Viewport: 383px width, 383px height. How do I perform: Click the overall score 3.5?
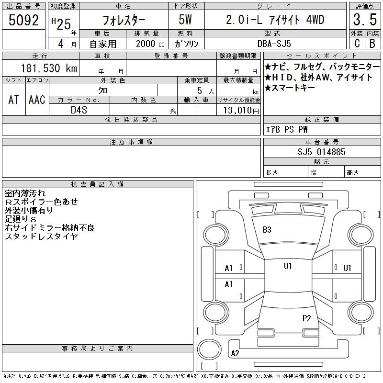pos(365,20)
